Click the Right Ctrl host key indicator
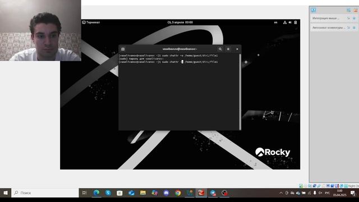 coord(353,186)
